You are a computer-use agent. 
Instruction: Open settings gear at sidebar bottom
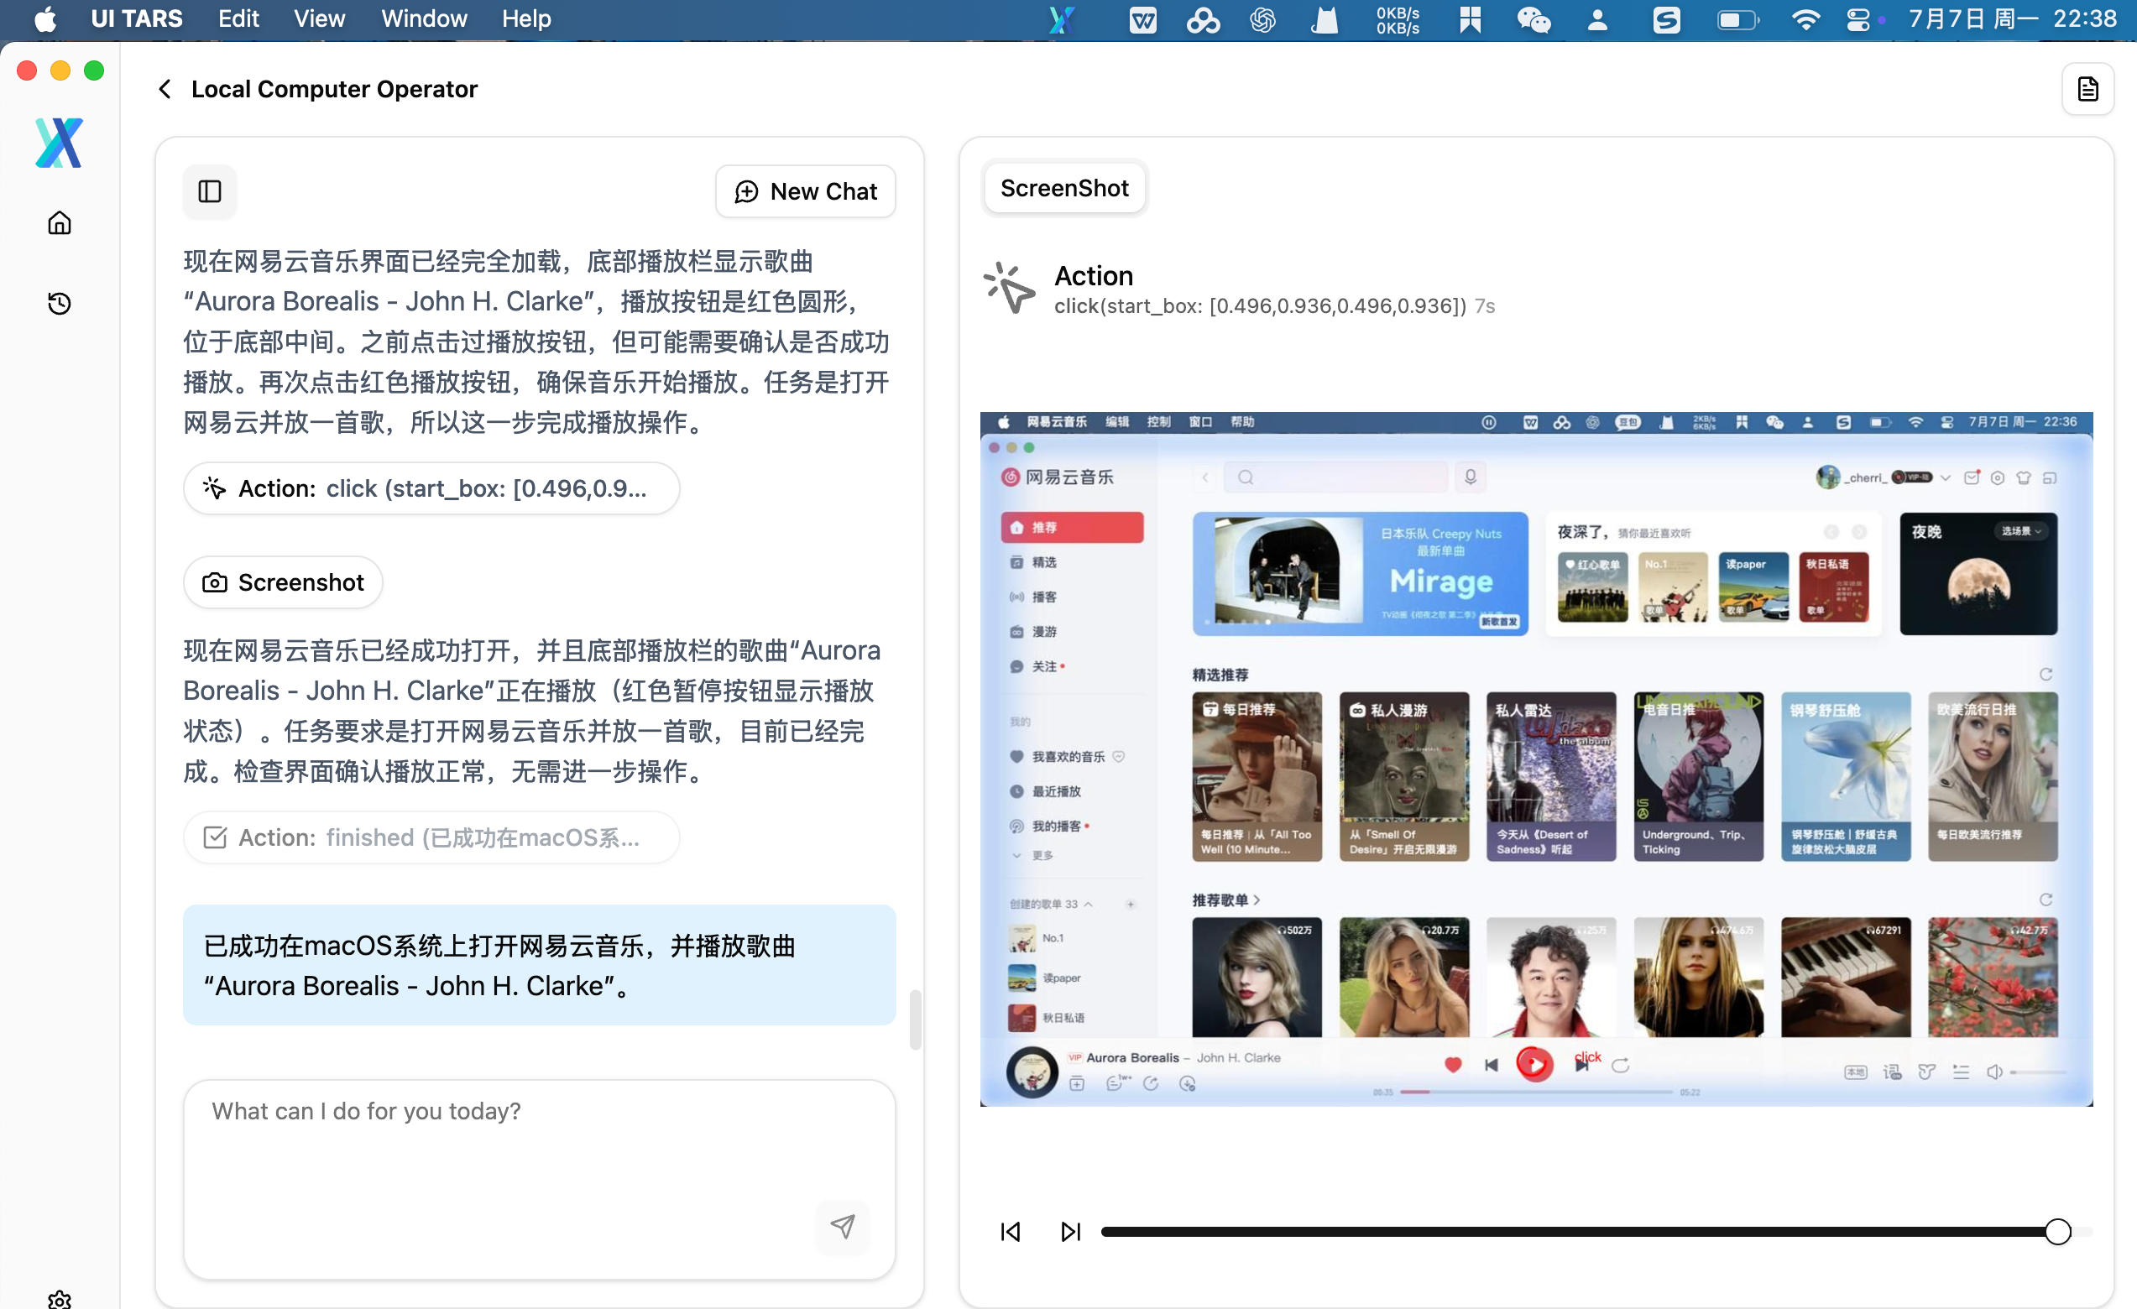(x=59, y=1299)
